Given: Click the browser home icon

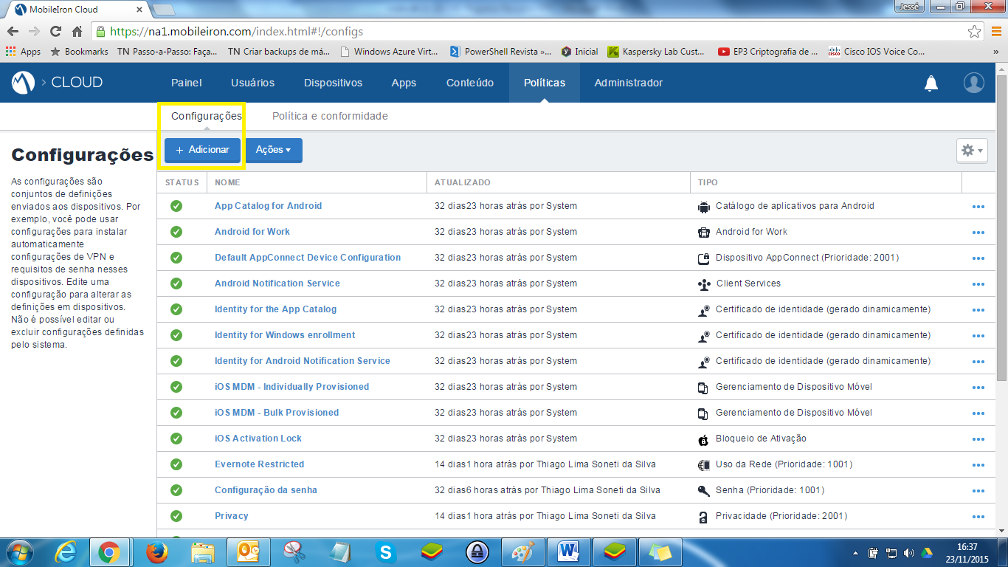Looking at the screenshot, I should [x=77, y=32].
